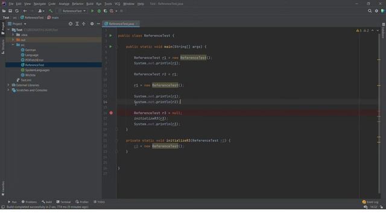Viewport: 386px width, 217px height.
Task: Select SpokenLanguages class in project tree
Action: (x=37, y=70)
